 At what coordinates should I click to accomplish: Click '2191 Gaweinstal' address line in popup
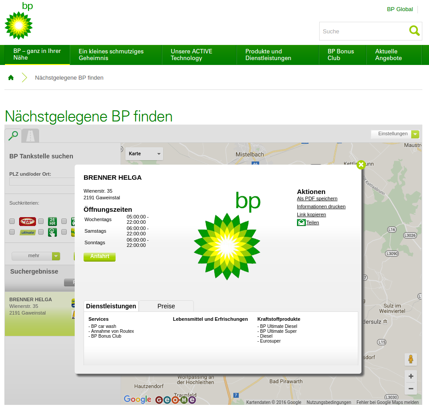click(x=102, y=198)
